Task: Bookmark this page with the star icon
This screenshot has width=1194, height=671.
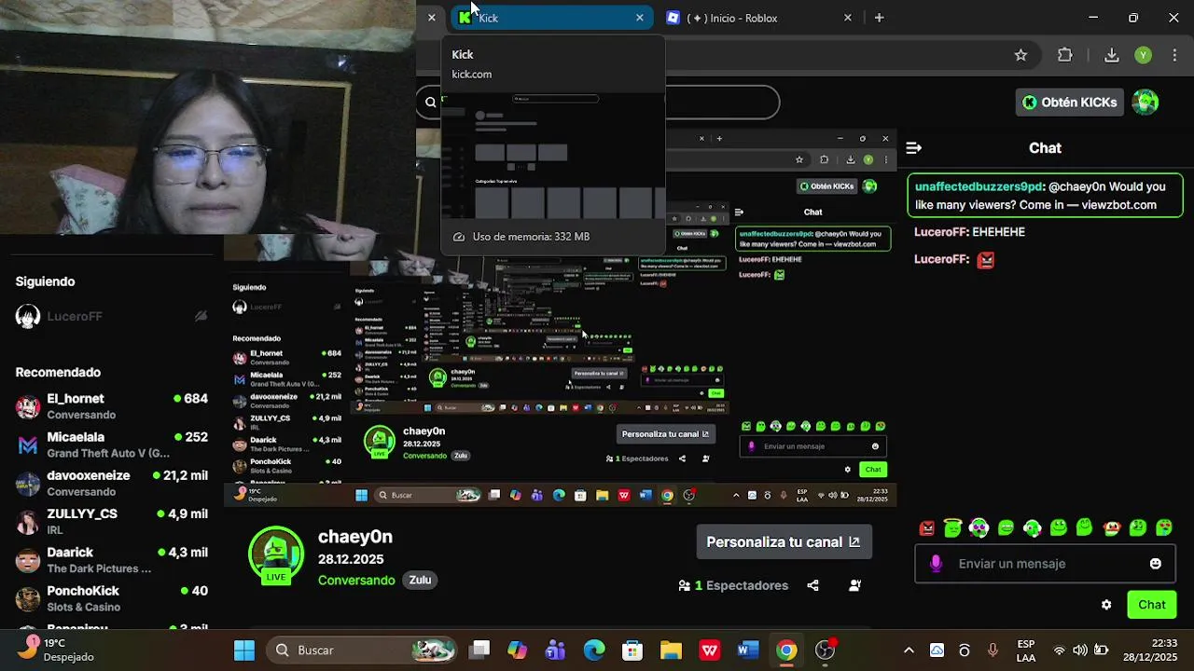Action: 1020,55
